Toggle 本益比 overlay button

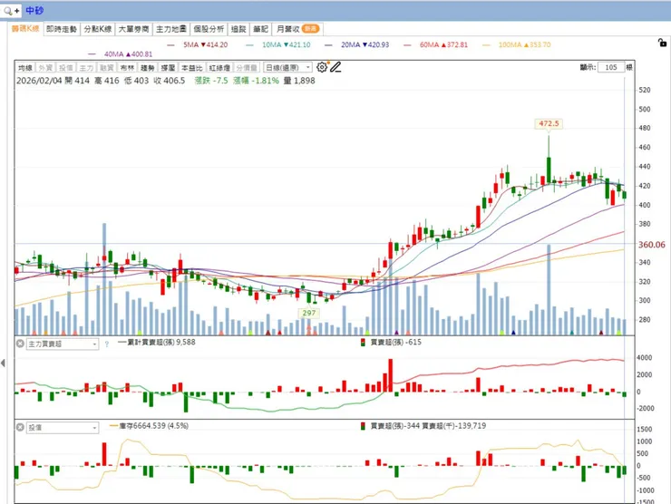pyautogui.click(x=191, y=68)
